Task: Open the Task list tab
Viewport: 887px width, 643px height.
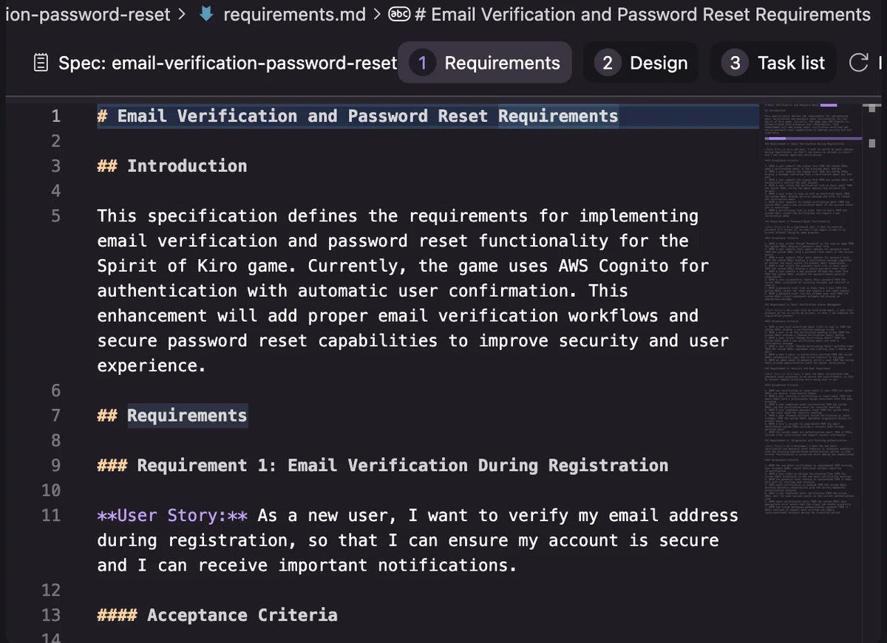Action: point(773,63)
